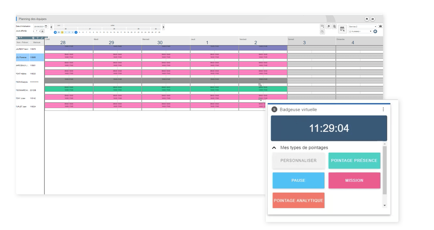Select the eraser tool
Screen dimensions: 434x230
[x=328, y=26]
